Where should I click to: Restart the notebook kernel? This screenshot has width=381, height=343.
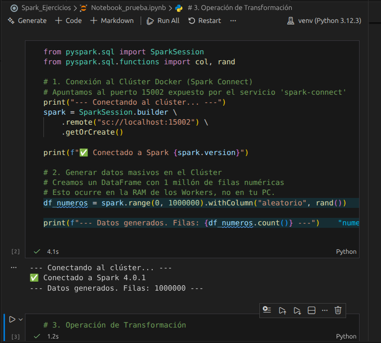click(x=204, y=20)
